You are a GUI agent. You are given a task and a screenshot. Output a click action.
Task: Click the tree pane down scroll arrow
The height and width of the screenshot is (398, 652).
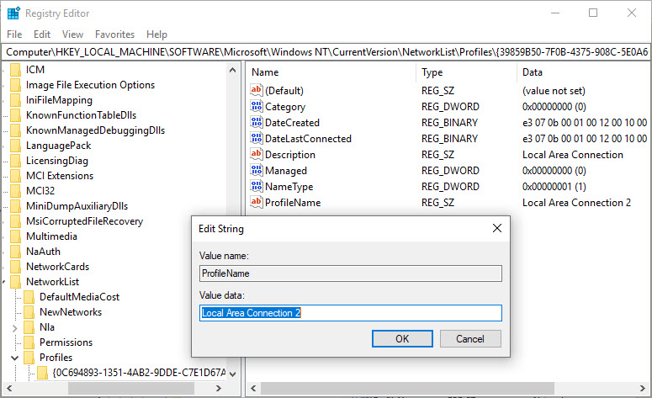click(233, 374)
